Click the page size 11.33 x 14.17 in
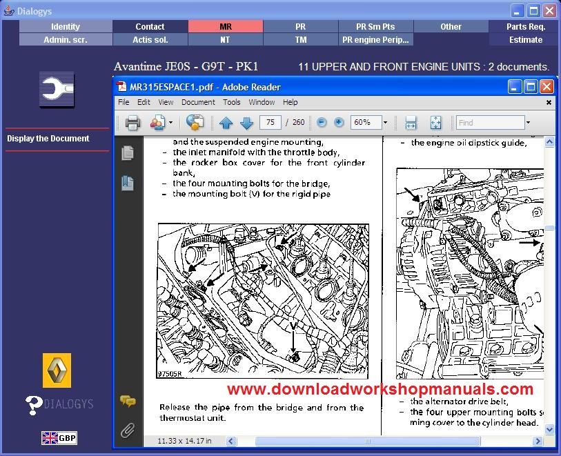The image size is (561, 456). click(184, 441)
